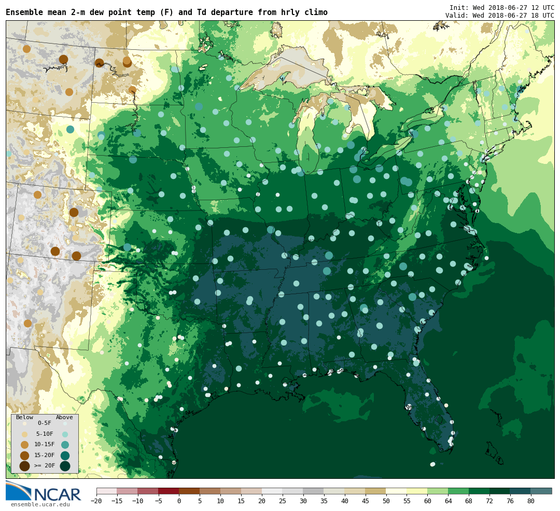Pick the -15 to -10 color bar swatch
Image resolution: width=560 pixels, height=511 pixels.
point(128,491)
